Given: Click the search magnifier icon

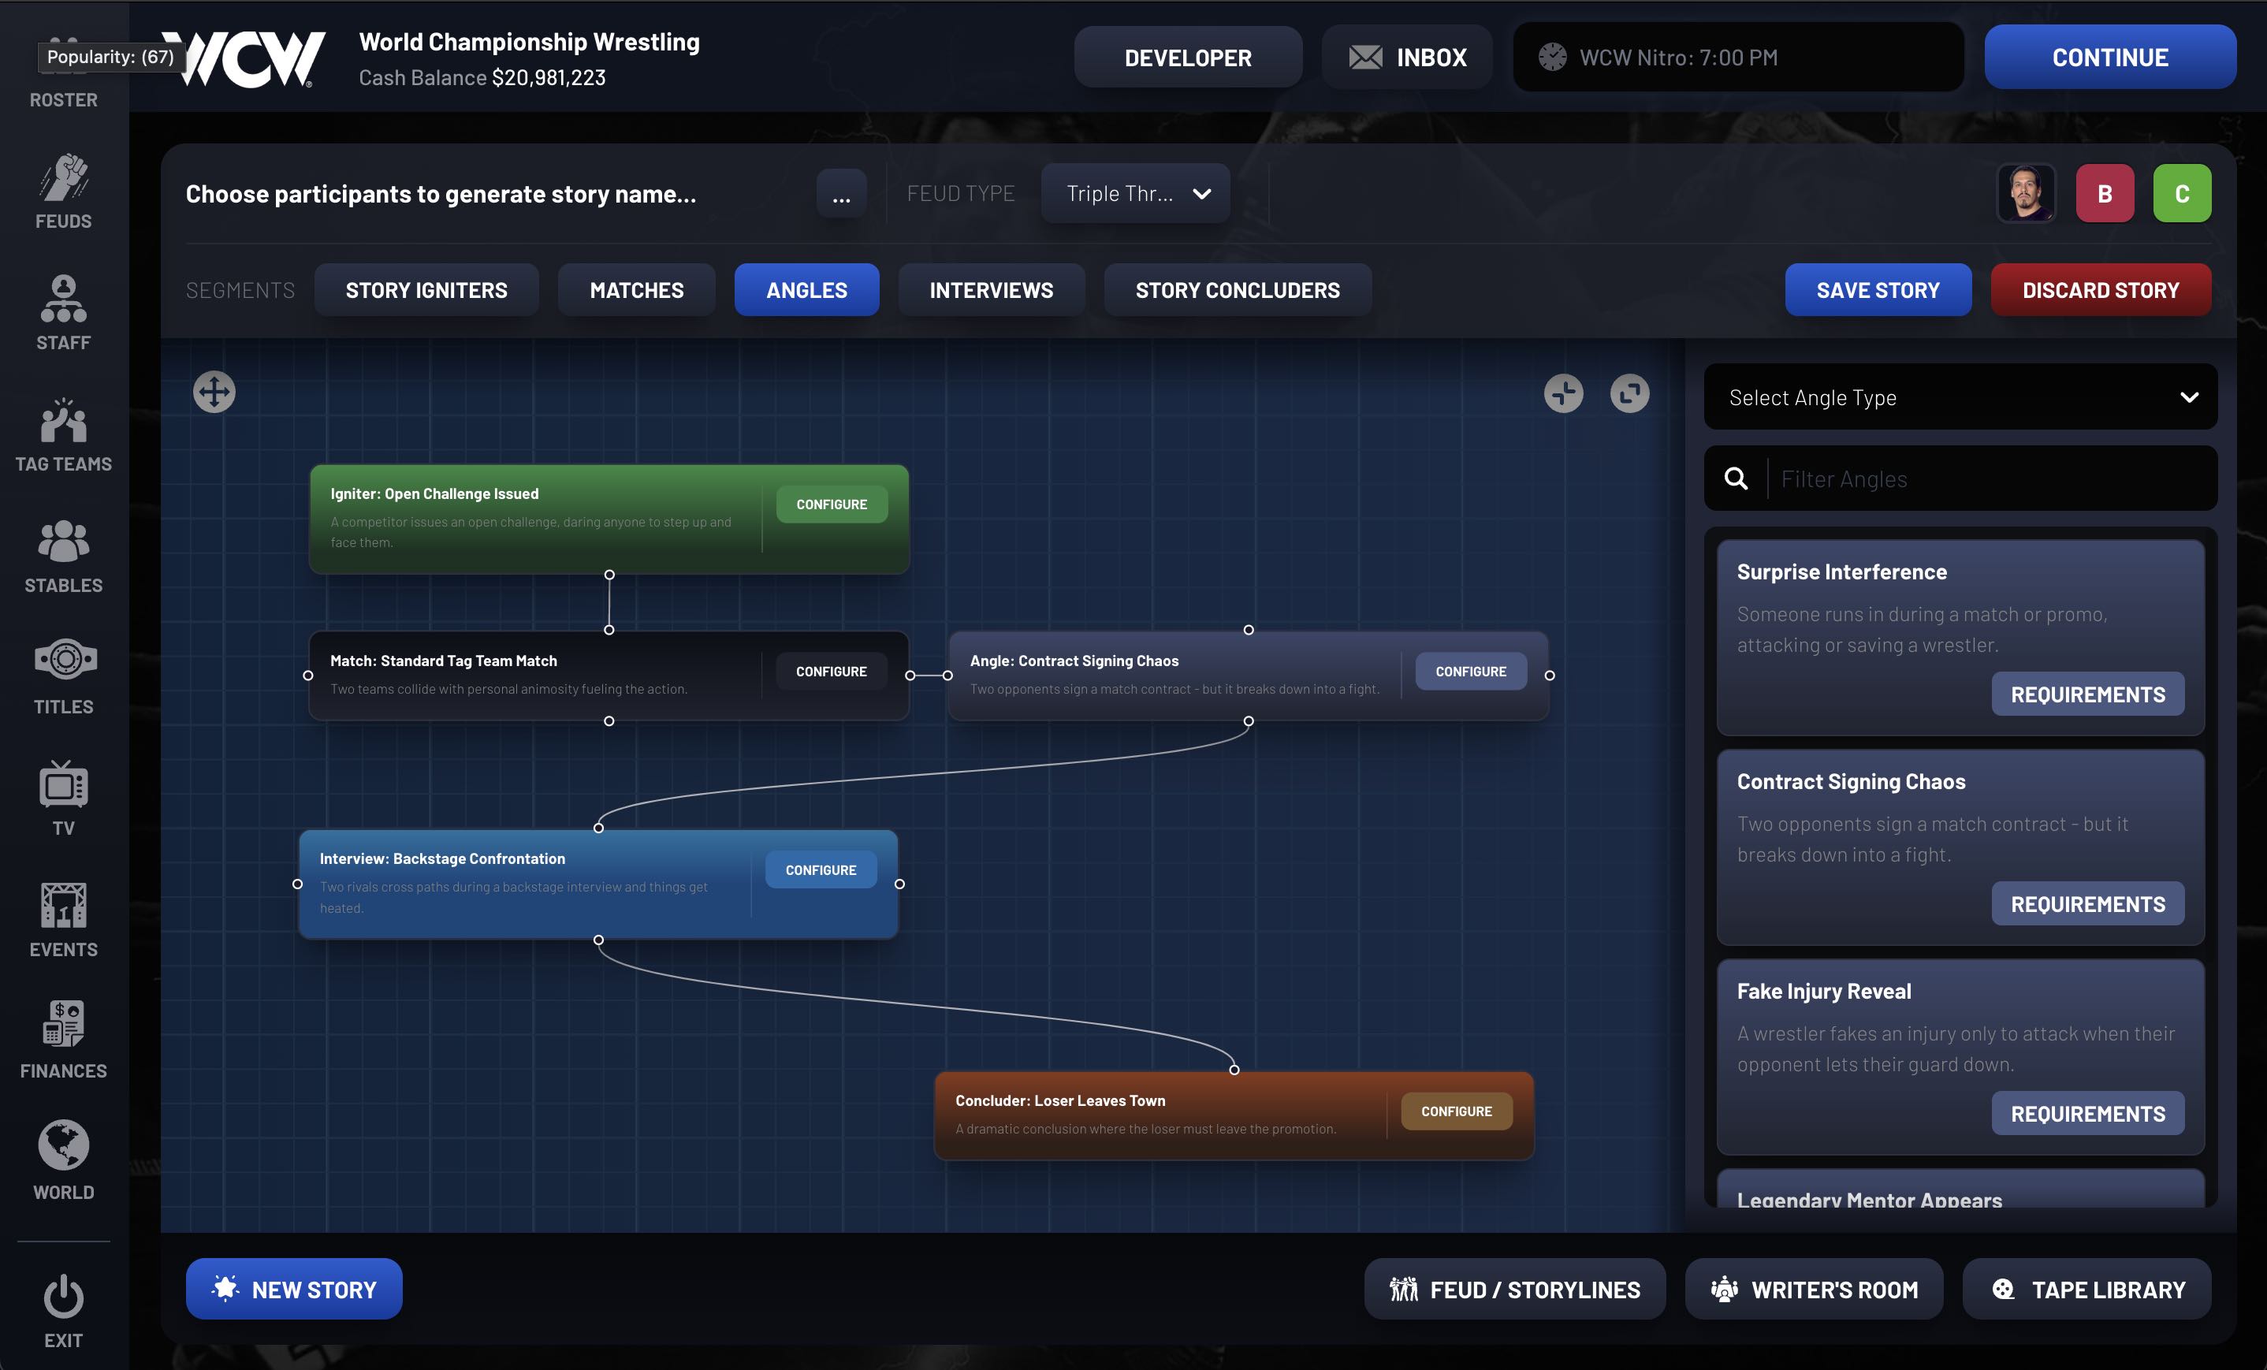Looking at the screenshot, I should 1735,478.
